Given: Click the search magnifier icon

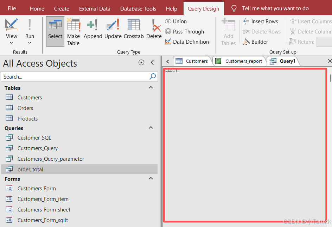Looking at the screenshot, I should (x=153, y=76).
